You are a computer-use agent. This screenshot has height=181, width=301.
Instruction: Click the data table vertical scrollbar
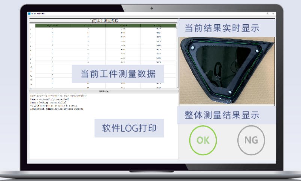(x=177, y=56)
